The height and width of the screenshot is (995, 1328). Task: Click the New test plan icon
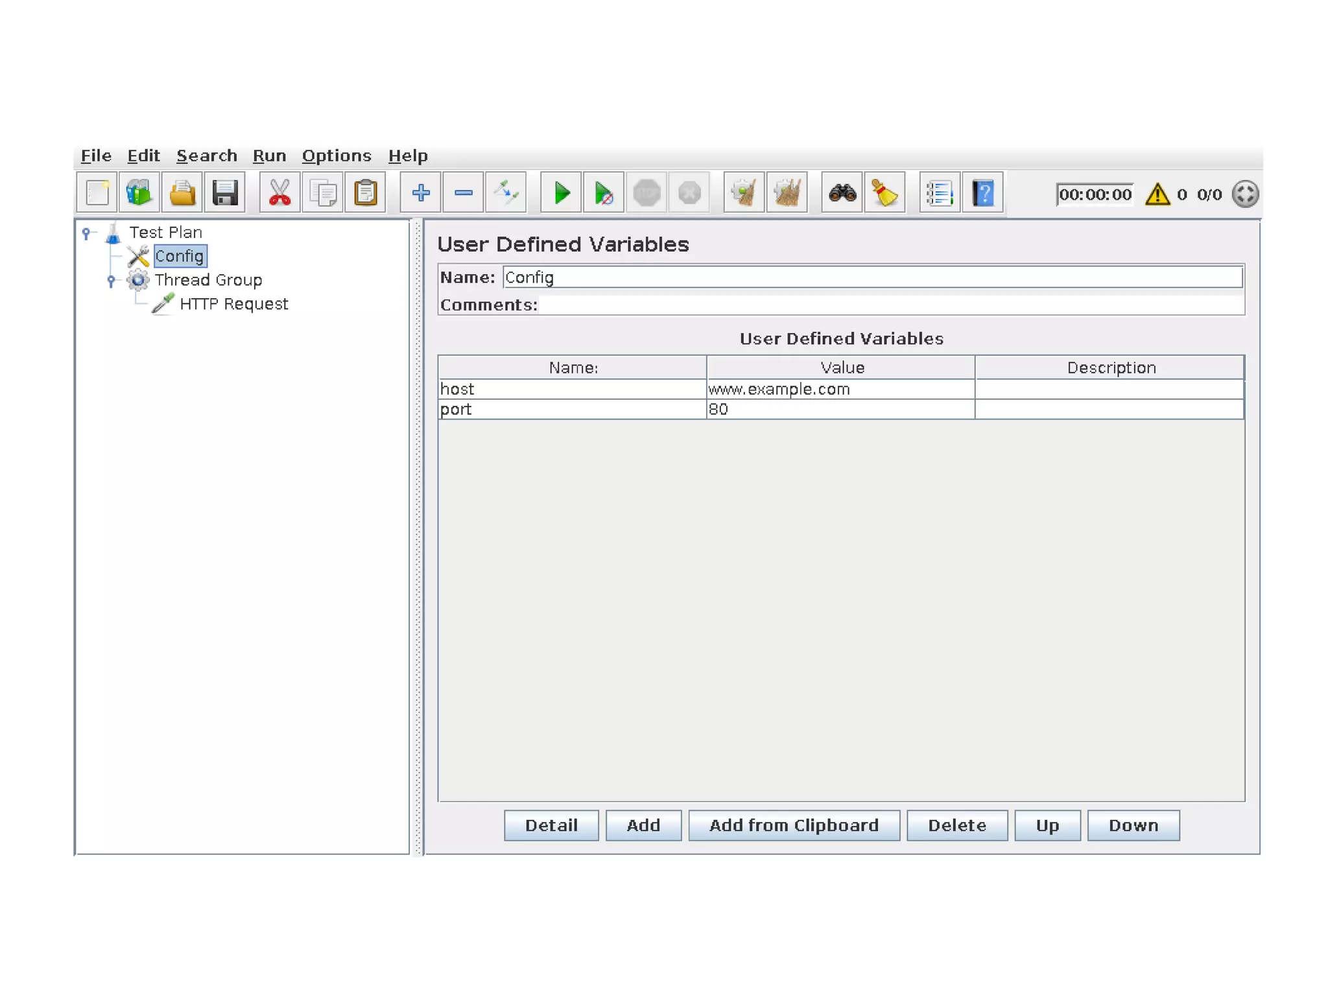pos(97,193)
